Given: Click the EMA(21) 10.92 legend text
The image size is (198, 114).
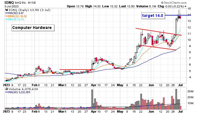Looking at the screenshot, I should (18, 16).
